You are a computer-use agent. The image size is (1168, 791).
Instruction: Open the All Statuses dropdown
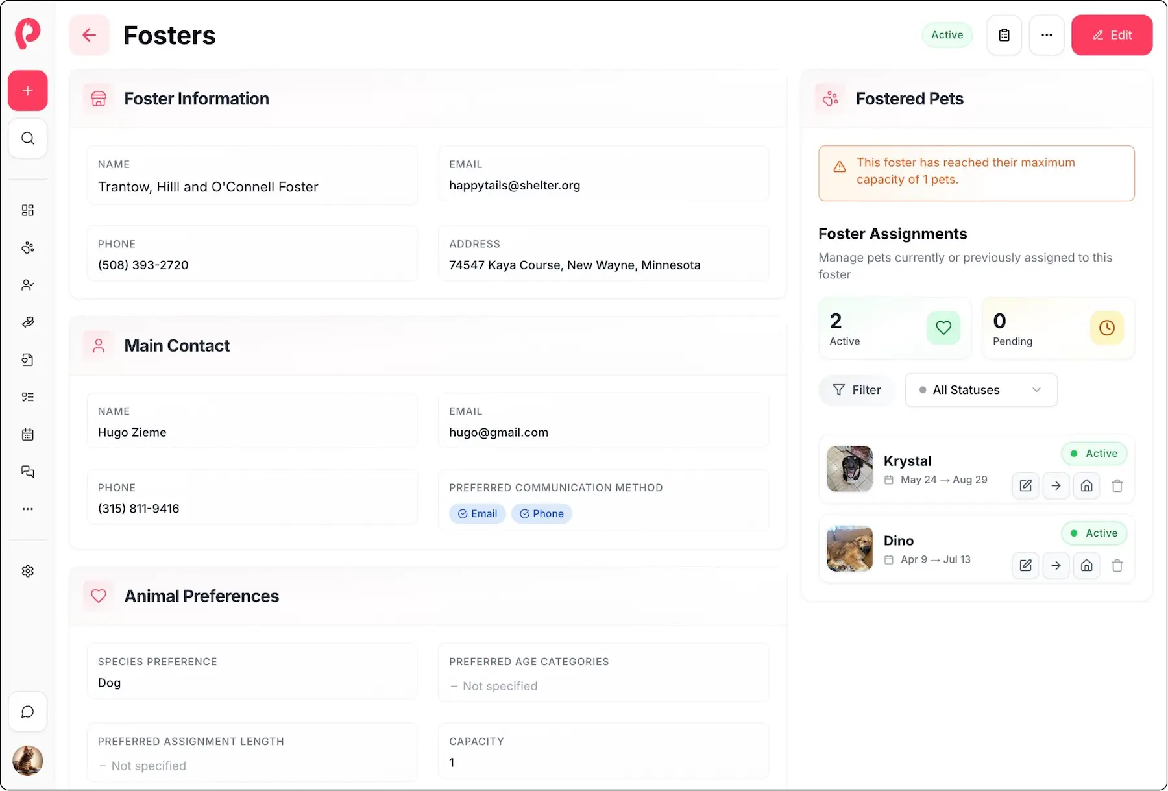point(980,389)
